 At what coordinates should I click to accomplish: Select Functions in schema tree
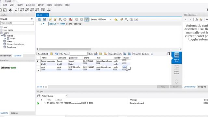[x=11, y=47]
